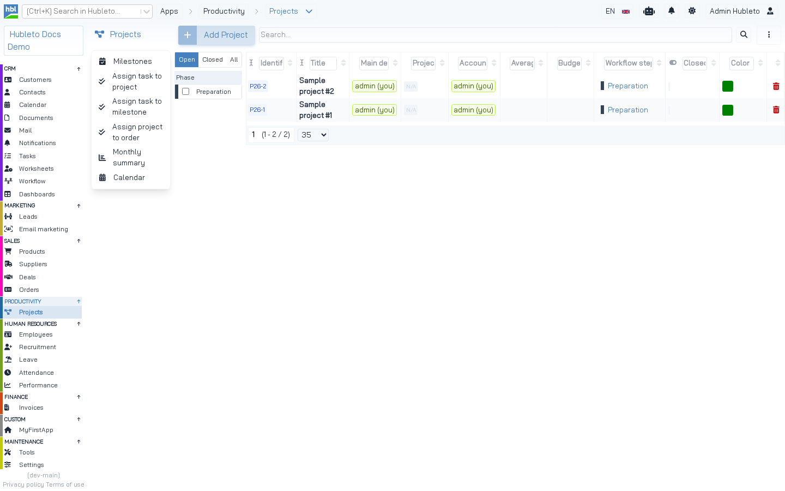Click the search magnifier button
This screenshot has width=785, height=491.
tap(744, 35)
